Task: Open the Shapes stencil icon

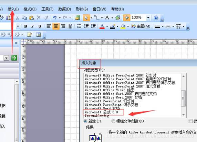Action: coord(77,17)
